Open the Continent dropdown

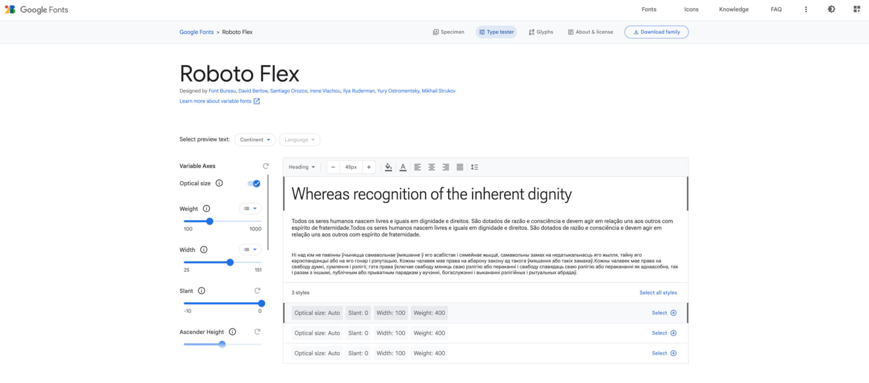tap(255, 140)
